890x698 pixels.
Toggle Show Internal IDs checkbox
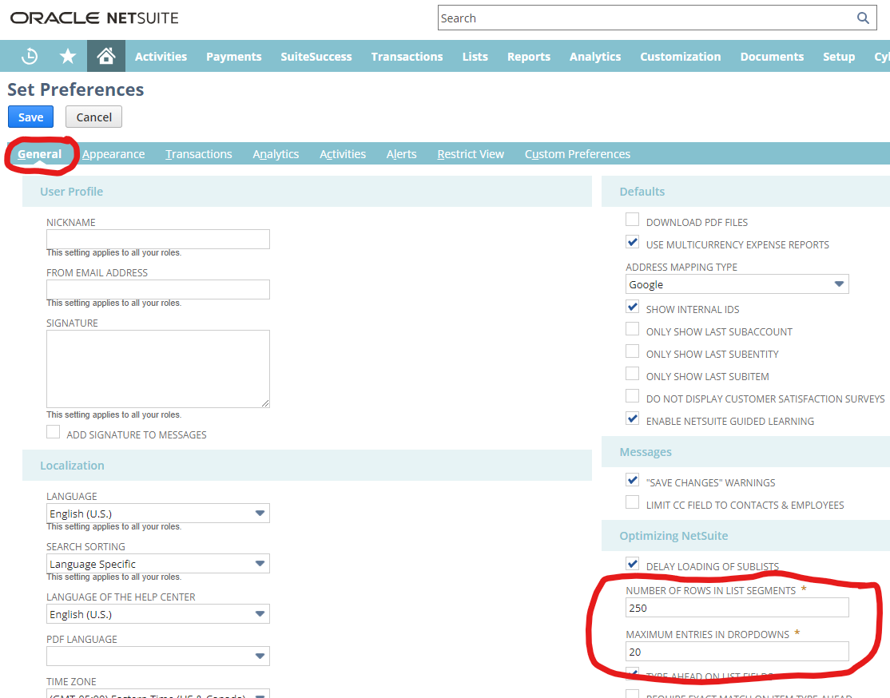tap(632, 307)
